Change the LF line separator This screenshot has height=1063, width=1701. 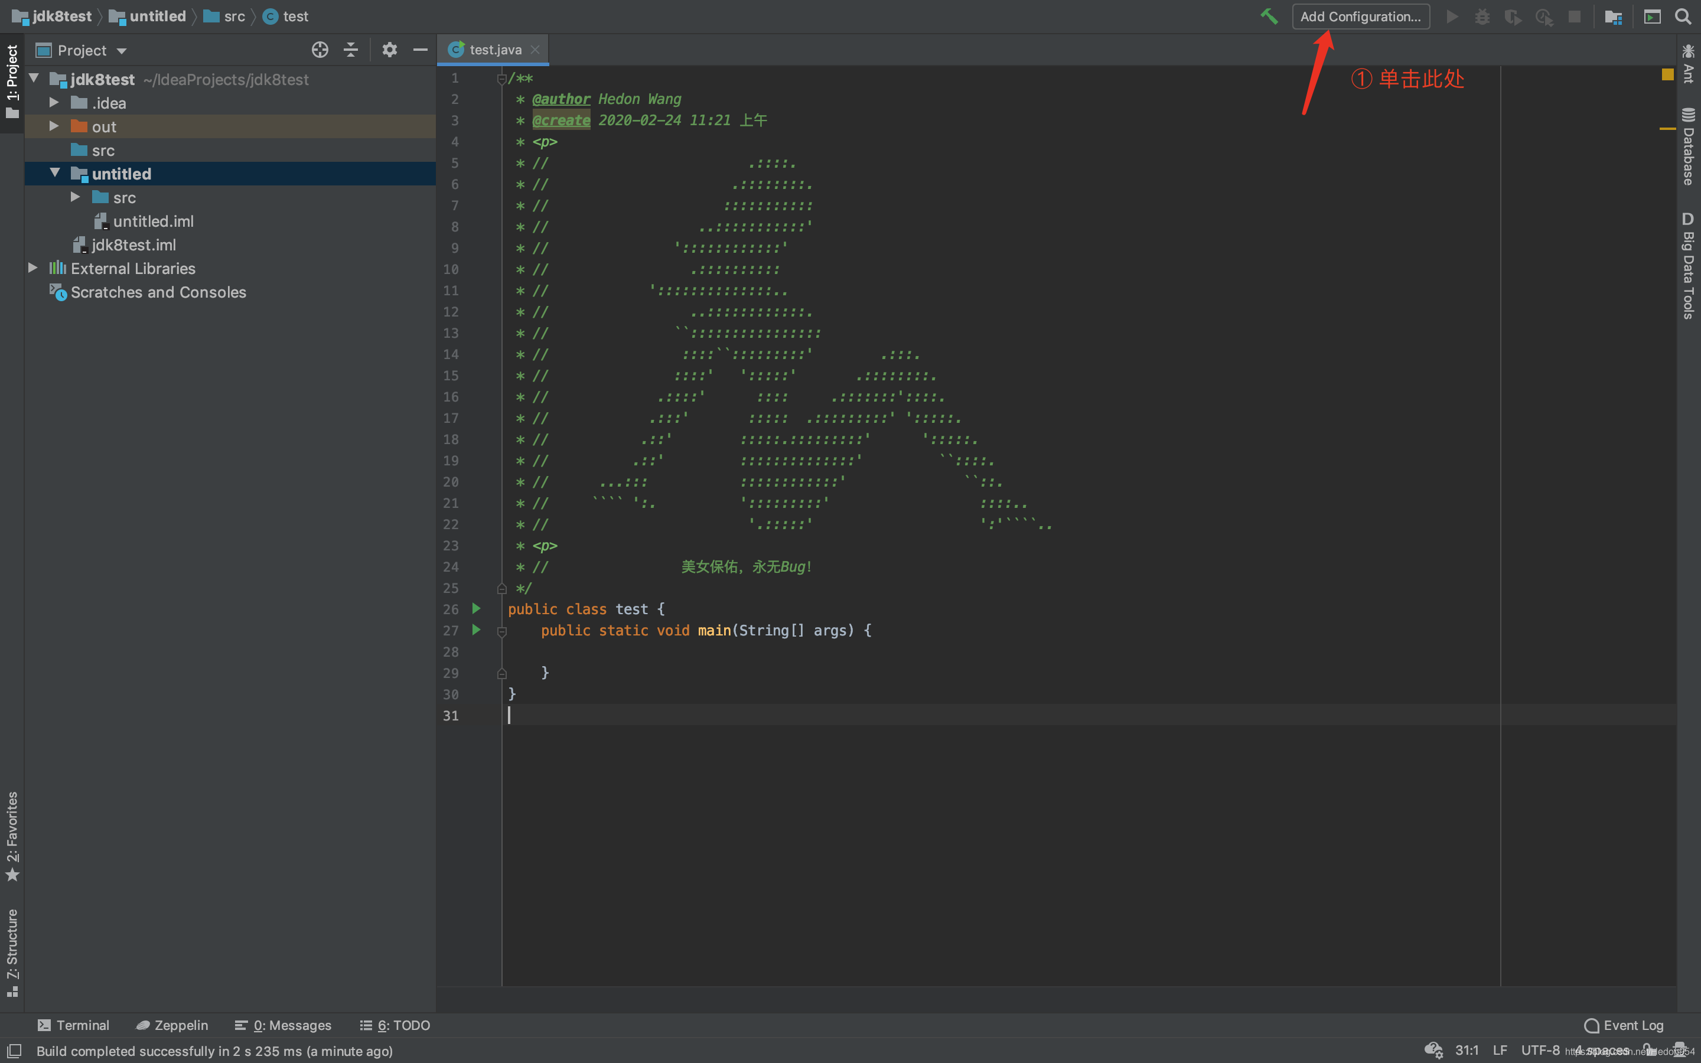(x=1500, y=1051)
